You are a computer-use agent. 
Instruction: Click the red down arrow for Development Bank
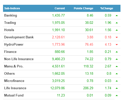click(x=117, y=37)
